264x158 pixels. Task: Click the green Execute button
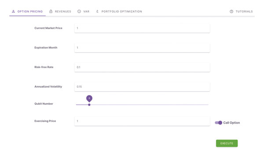pyautogui.click(x=227, y=143)
